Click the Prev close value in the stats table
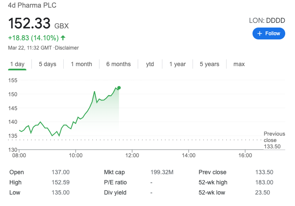 pyautogui.click(x=264, y=172)
